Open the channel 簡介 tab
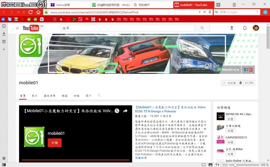This screenshot has height=167, width=270. 88,96
